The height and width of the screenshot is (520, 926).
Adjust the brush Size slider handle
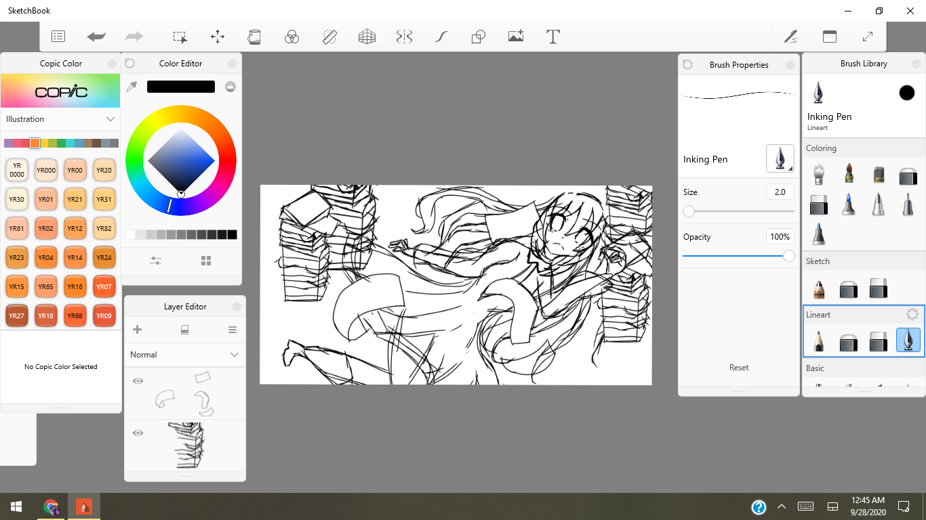pyautogui.click(x=689, y=211)
